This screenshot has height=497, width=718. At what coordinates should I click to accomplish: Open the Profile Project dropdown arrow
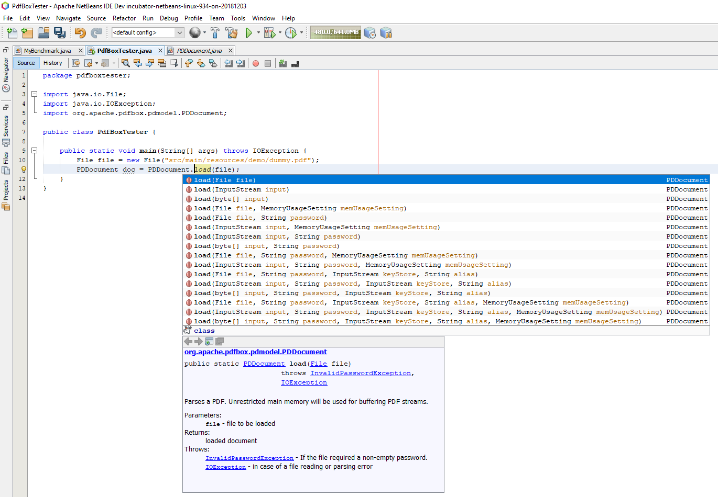click(301, 32)
